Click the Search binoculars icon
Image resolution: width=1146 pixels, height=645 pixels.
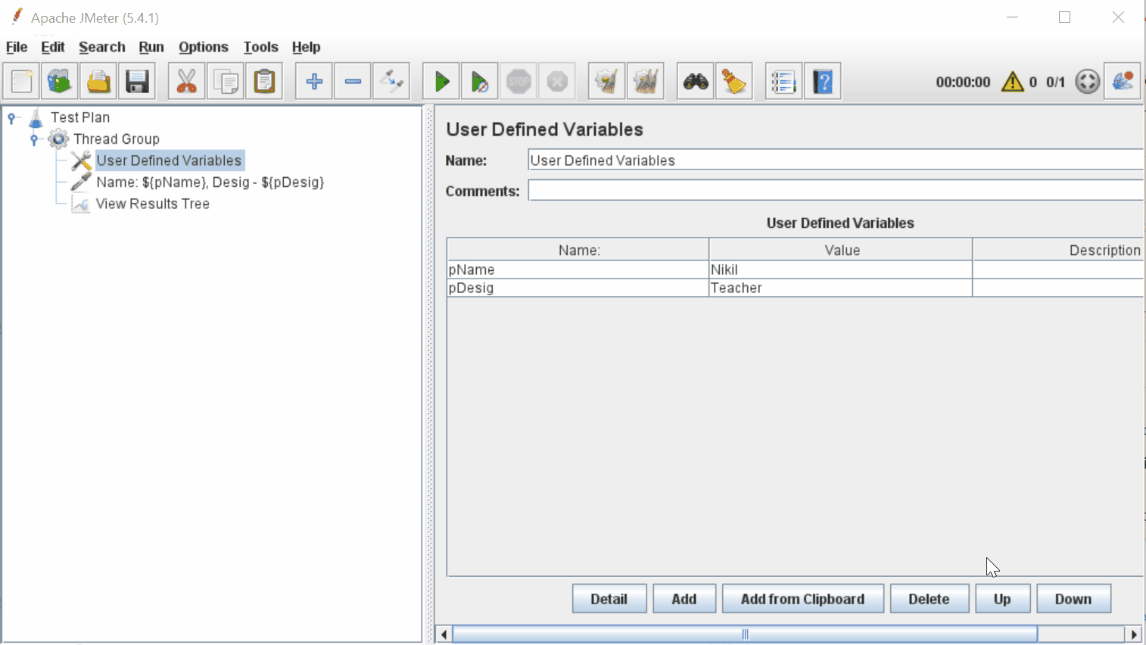[x=695, y=81]
